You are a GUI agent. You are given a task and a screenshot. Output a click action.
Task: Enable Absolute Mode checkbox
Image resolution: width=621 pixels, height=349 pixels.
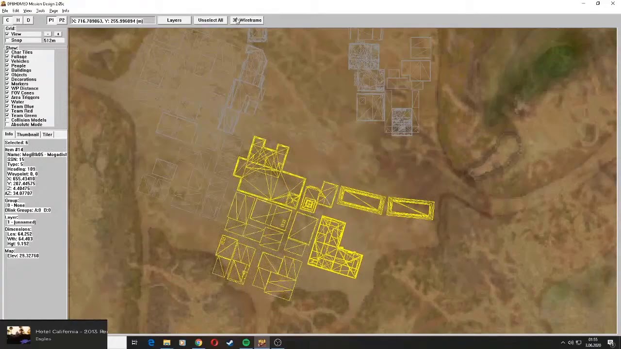pos(7,125)
